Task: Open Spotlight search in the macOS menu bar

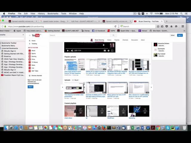Action: (x=181, y=13)
